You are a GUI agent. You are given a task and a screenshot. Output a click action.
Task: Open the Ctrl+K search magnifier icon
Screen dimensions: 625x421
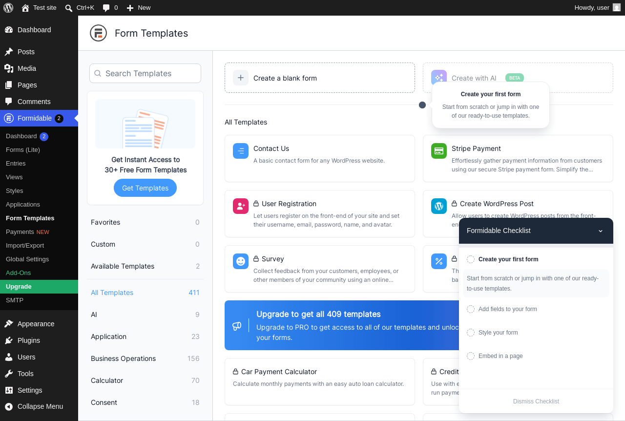[x=69, y=8]
